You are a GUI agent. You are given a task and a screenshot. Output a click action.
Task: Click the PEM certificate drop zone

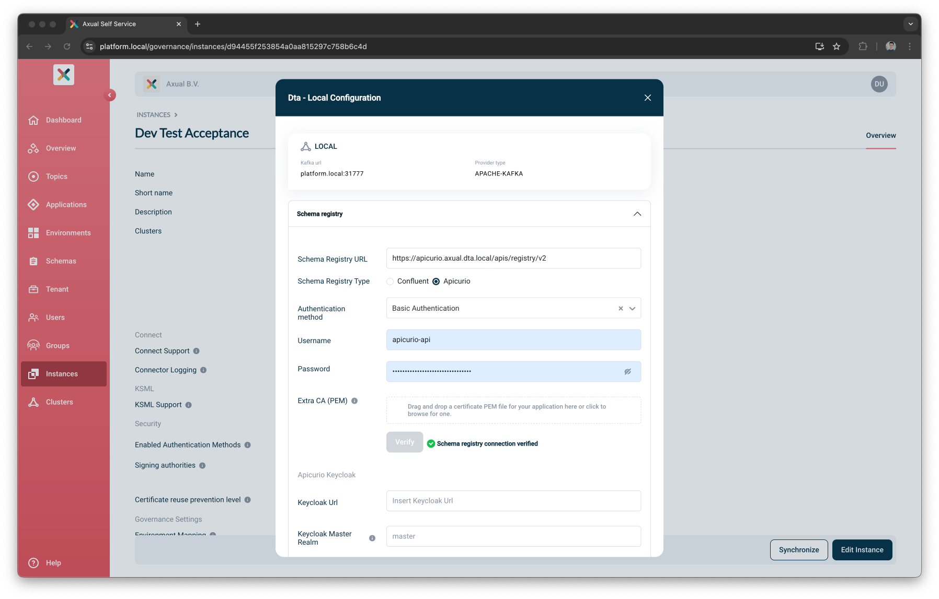(513, 410)
